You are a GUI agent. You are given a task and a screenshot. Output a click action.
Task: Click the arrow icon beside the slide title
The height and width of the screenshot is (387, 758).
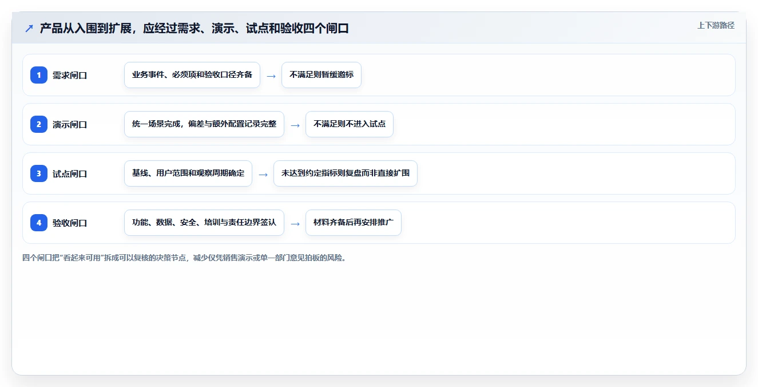coord(29,29)
